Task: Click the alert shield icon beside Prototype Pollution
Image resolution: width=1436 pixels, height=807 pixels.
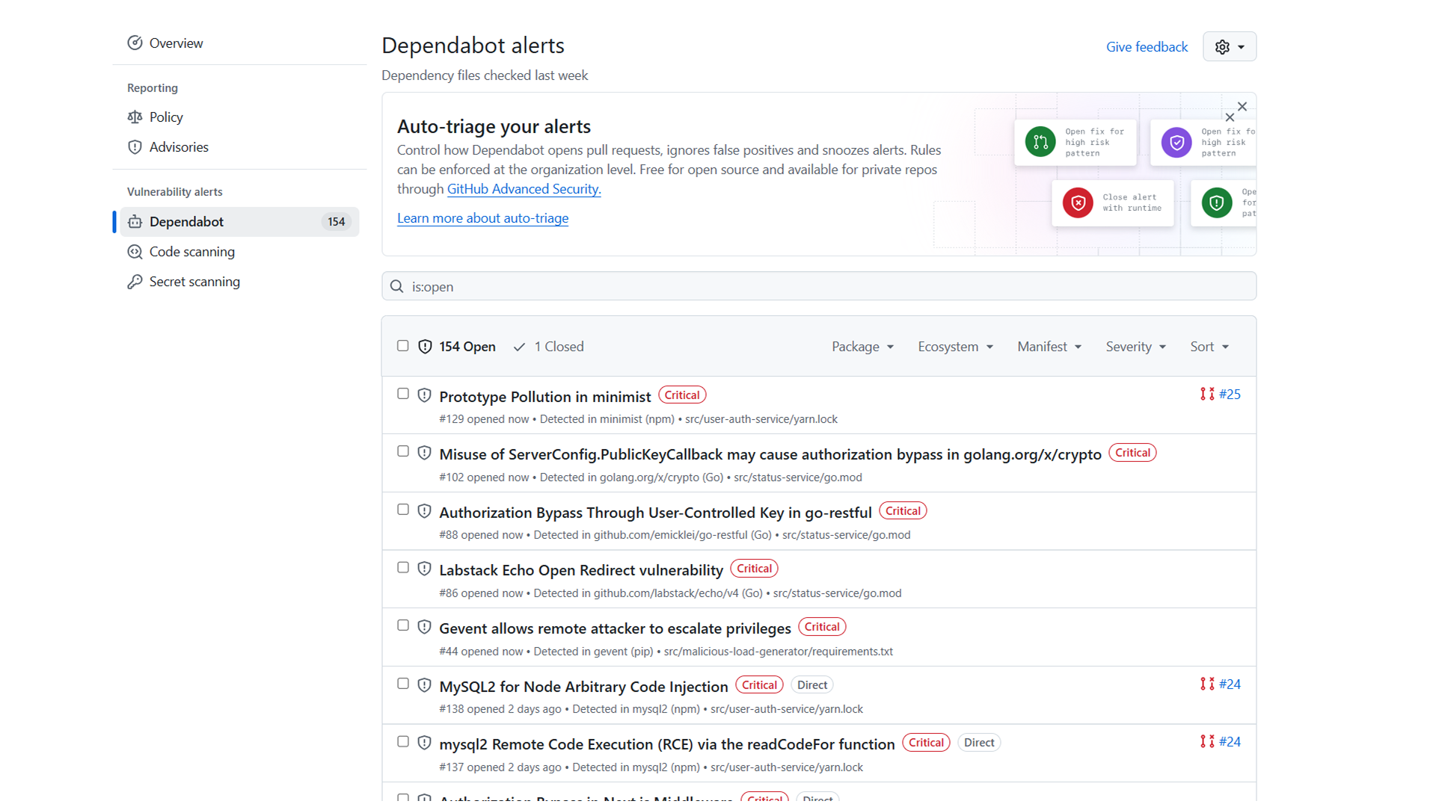Action: click(x=424, y=394)
